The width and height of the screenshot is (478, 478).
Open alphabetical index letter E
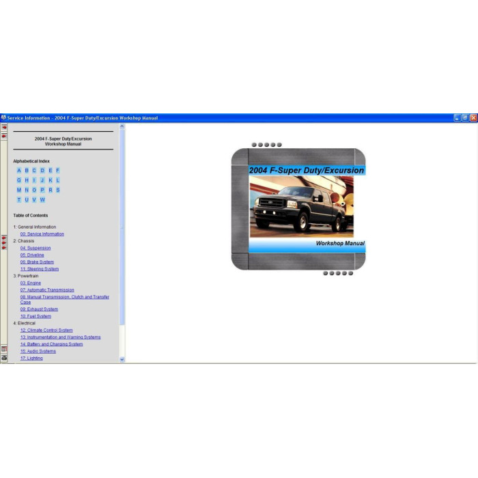[x=51, y=171]
